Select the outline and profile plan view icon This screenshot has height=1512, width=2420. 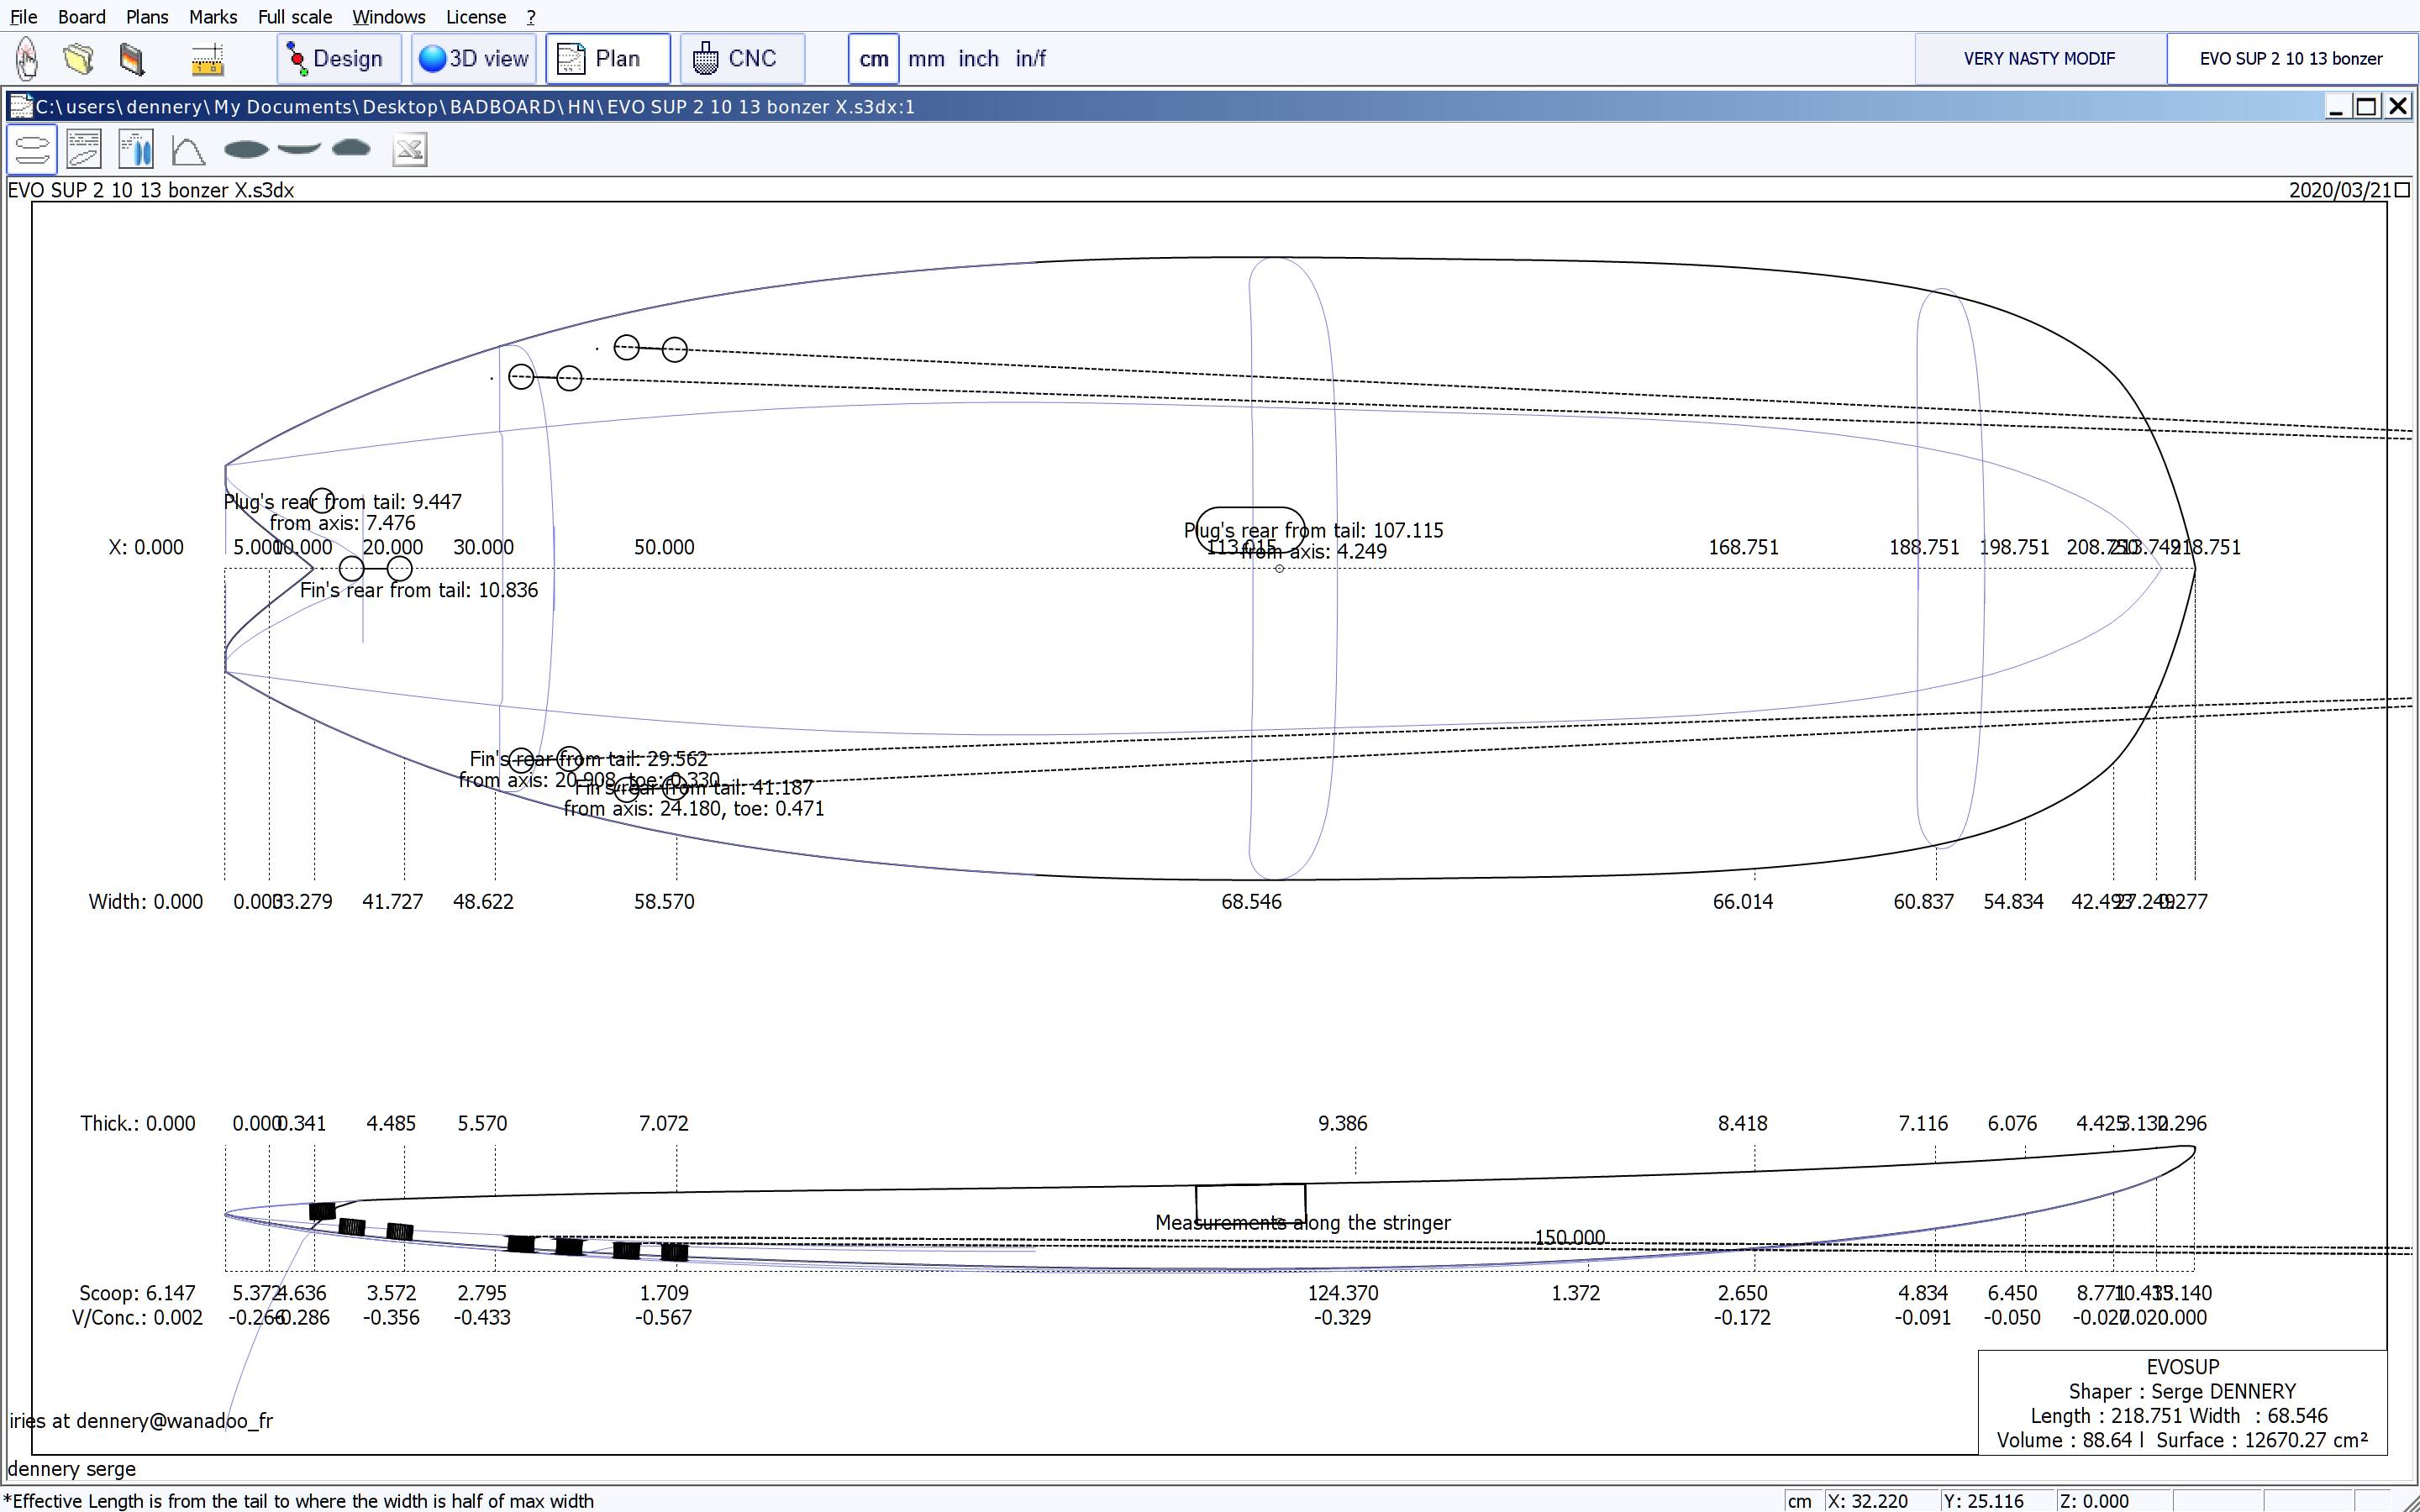point(32,150)
